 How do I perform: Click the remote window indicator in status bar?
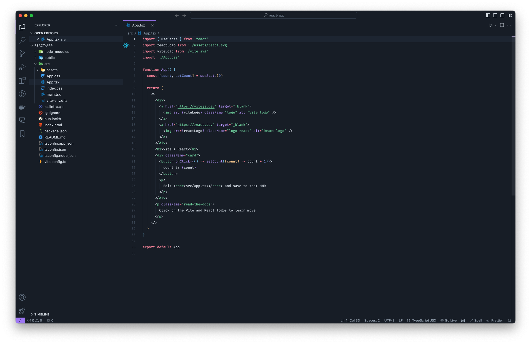coord(20,320)
